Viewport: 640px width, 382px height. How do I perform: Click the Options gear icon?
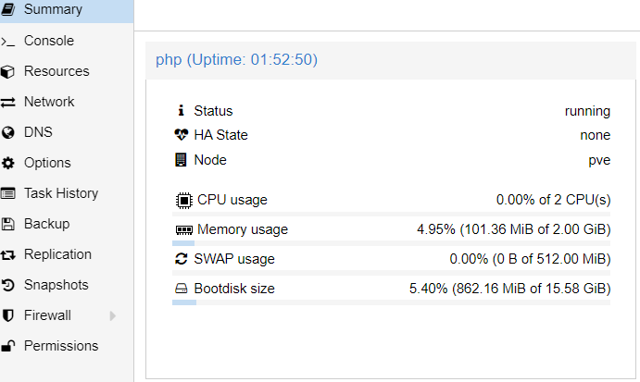(x=7, y=163)
